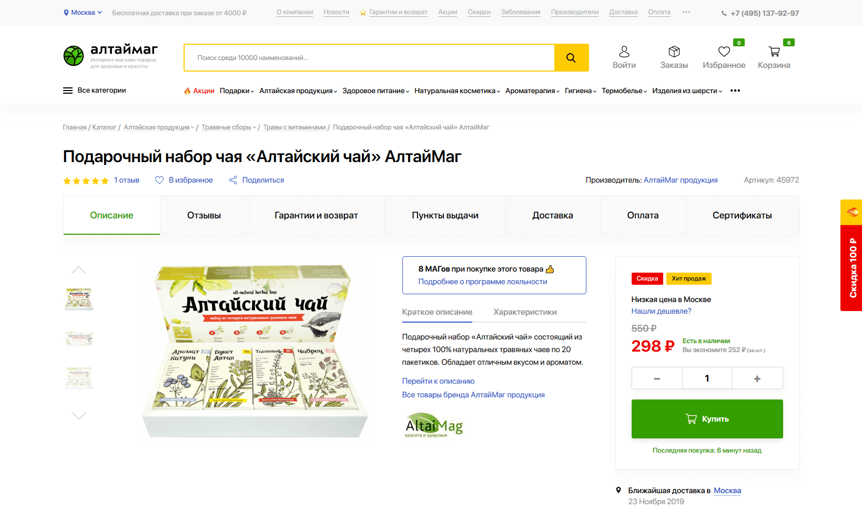Screen dimensions: 862x510
Task: Click the Поделиться share icon
Action: click(233, 180)
